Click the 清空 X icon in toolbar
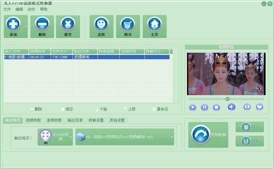The height and width of the screenshot is (169, 274). [68, 24]
